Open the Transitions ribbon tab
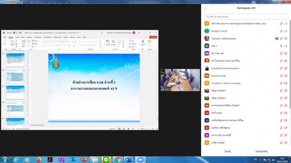Viewport: 291px width, 163px height. [38, 37]
